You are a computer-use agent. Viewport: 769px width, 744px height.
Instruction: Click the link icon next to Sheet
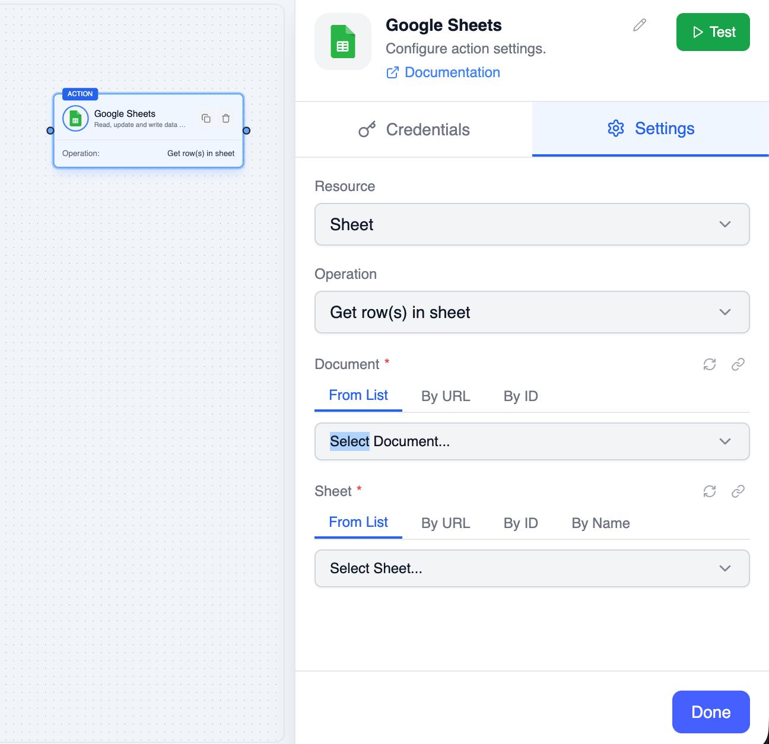click(738, 491)
